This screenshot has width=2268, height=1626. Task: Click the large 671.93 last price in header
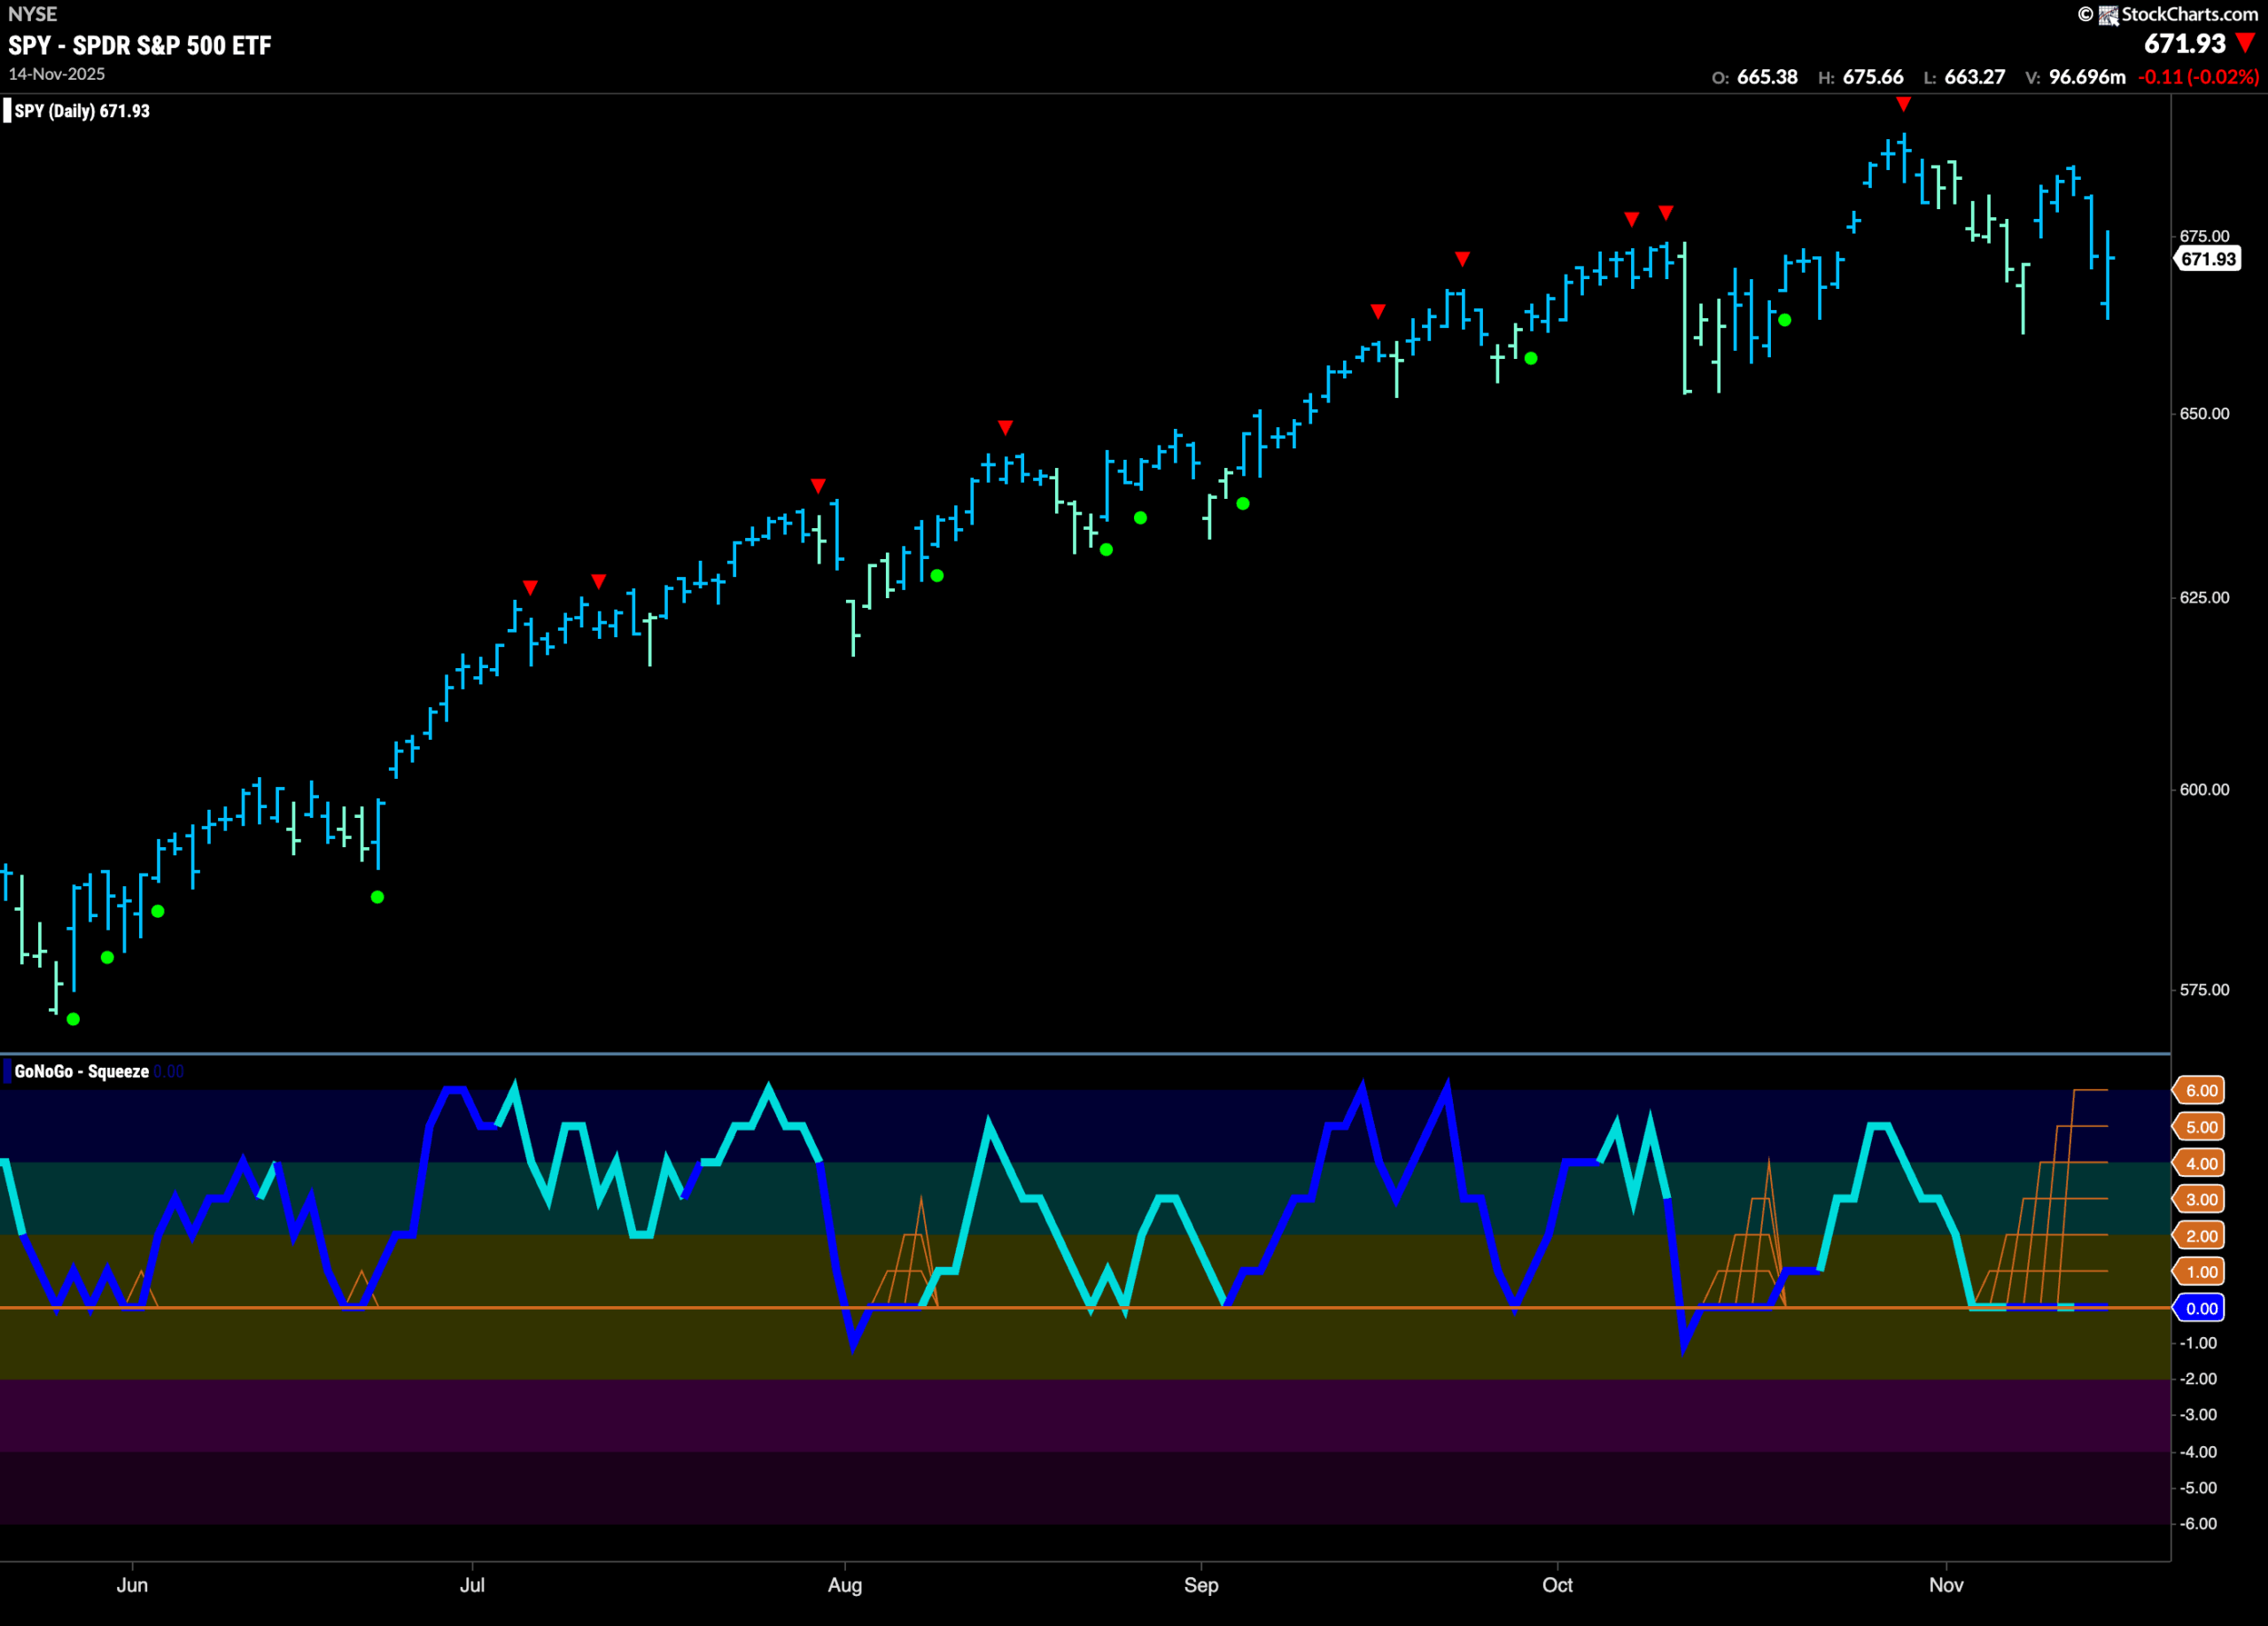(2185, 44)
